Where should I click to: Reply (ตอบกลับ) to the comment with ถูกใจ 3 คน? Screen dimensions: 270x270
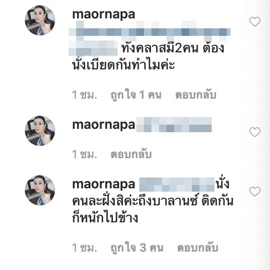click(198, 247)
